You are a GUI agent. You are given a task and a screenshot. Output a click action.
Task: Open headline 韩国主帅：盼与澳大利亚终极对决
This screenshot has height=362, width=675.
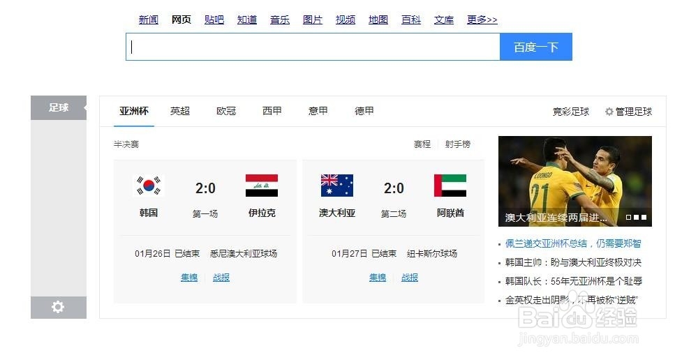pyautogui.click(x=573, y=262)
